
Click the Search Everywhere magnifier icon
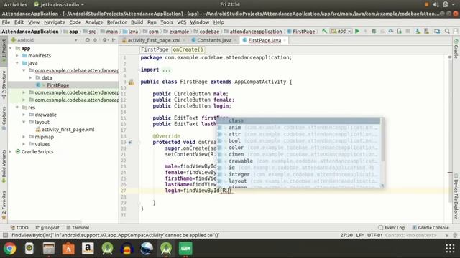click(x=447, y=31)
